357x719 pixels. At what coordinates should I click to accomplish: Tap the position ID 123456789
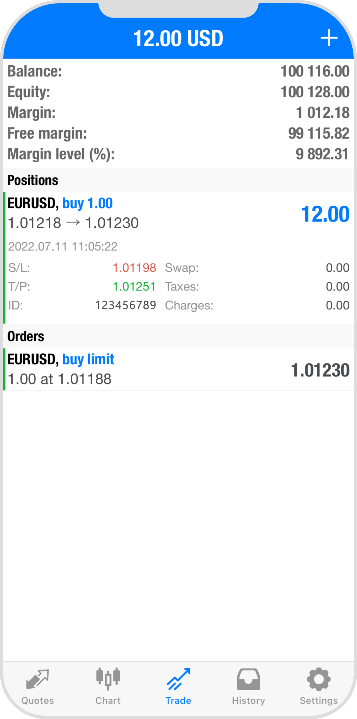(126, 305)
